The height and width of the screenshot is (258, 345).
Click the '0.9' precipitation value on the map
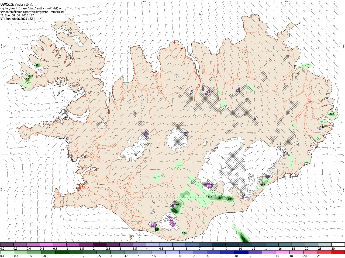click(230, 199)
